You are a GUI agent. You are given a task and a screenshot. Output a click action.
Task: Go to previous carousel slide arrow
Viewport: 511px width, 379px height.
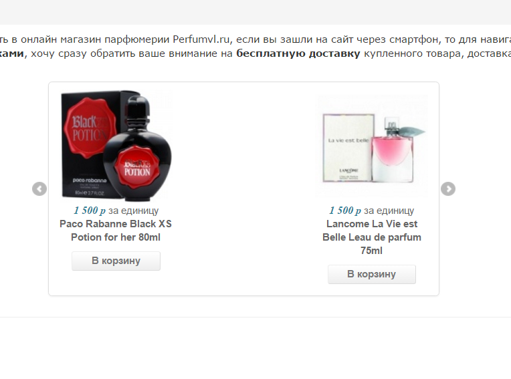click(39, 189)
